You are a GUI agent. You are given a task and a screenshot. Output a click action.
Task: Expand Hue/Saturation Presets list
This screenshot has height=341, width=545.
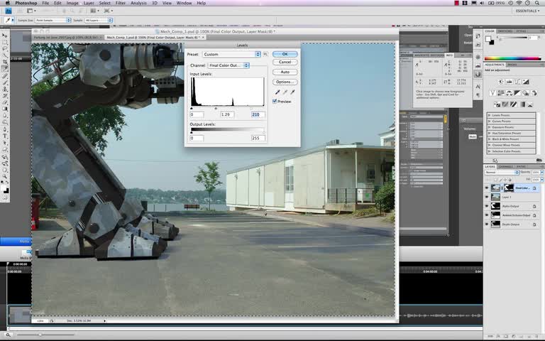coord(489,134)
